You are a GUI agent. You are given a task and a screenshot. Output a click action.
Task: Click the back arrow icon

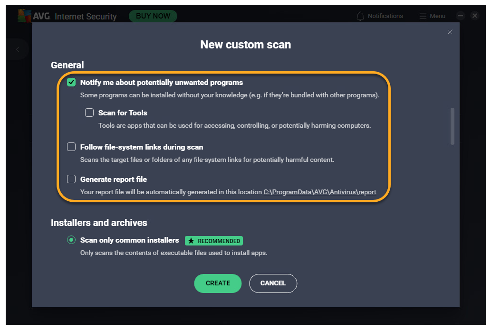(x=18, y=49)
